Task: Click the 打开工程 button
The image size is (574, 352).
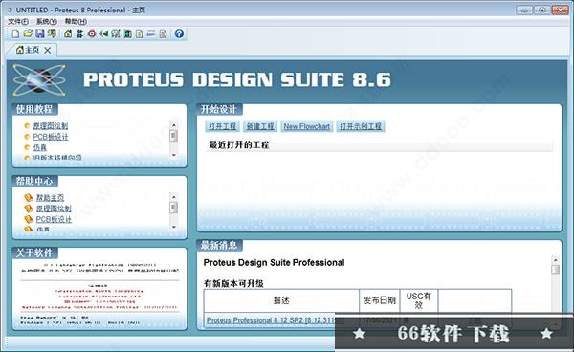Action: pyautogui.click(x=222, y=126)
